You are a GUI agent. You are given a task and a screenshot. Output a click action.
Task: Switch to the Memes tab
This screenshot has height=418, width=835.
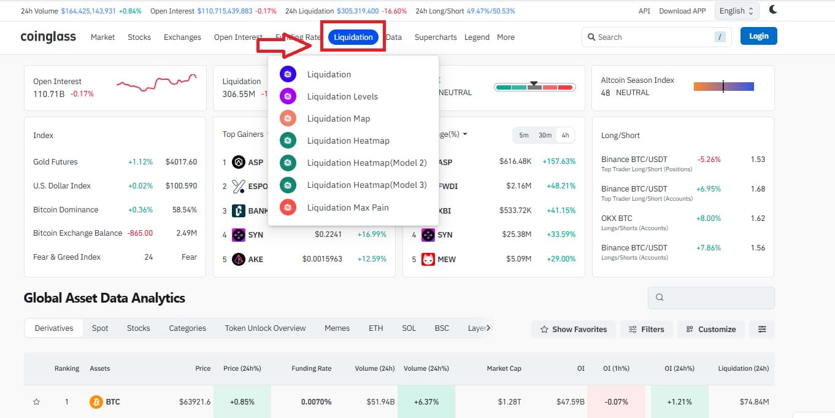pos(337,328)
